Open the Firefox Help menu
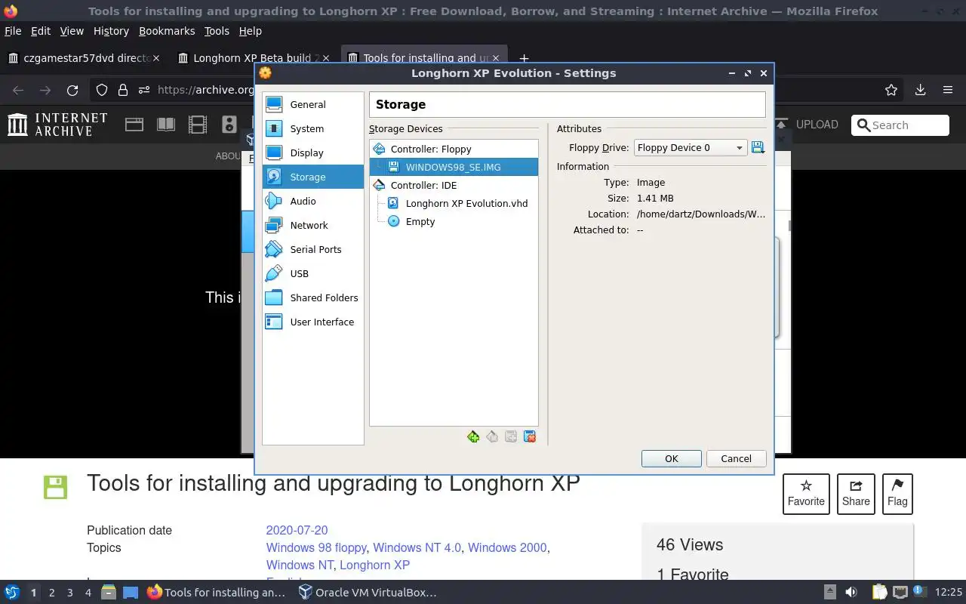 pyautogui.click(x=250, y=31)
